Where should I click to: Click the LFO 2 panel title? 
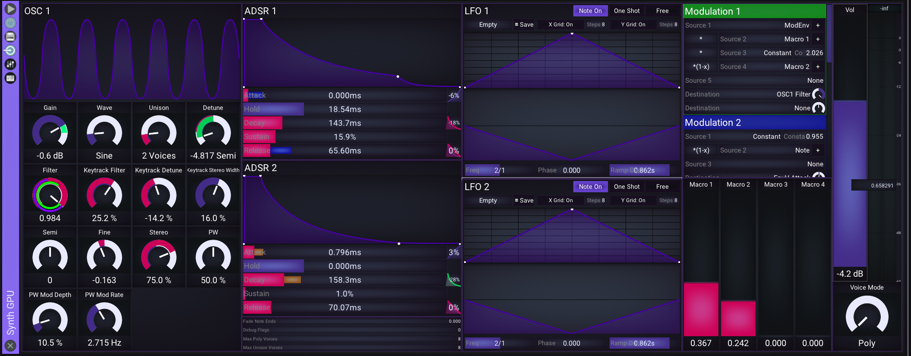point(477,187)
